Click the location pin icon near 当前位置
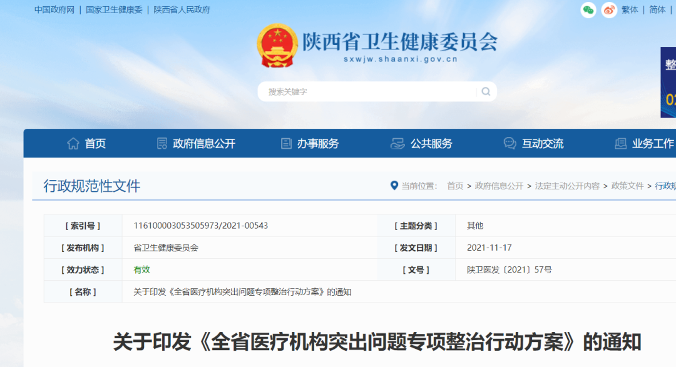 [x=394, y=186]
